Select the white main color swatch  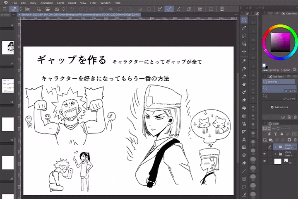[x=264, y=66]
